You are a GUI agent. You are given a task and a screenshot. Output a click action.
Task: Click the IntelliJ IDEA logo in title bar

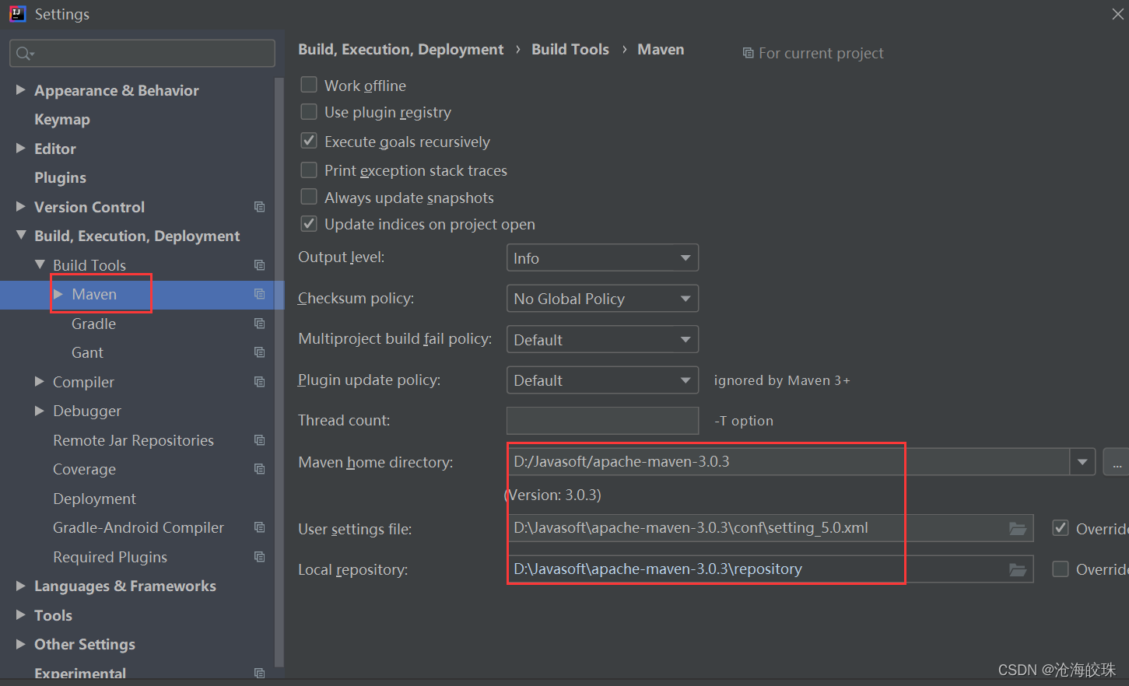(17, 14)
